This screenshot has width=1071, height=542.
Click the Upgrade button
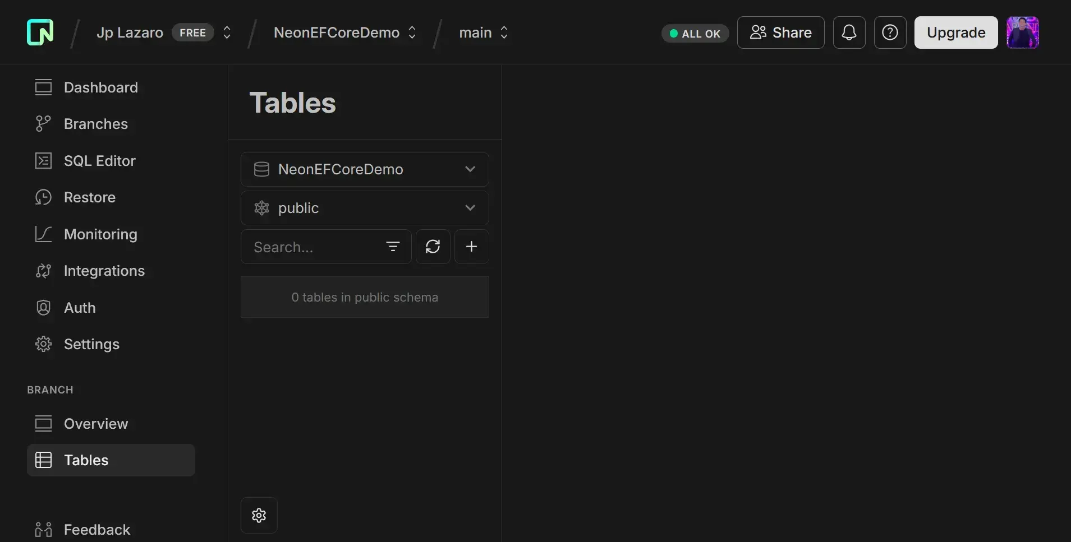(956, 33)
